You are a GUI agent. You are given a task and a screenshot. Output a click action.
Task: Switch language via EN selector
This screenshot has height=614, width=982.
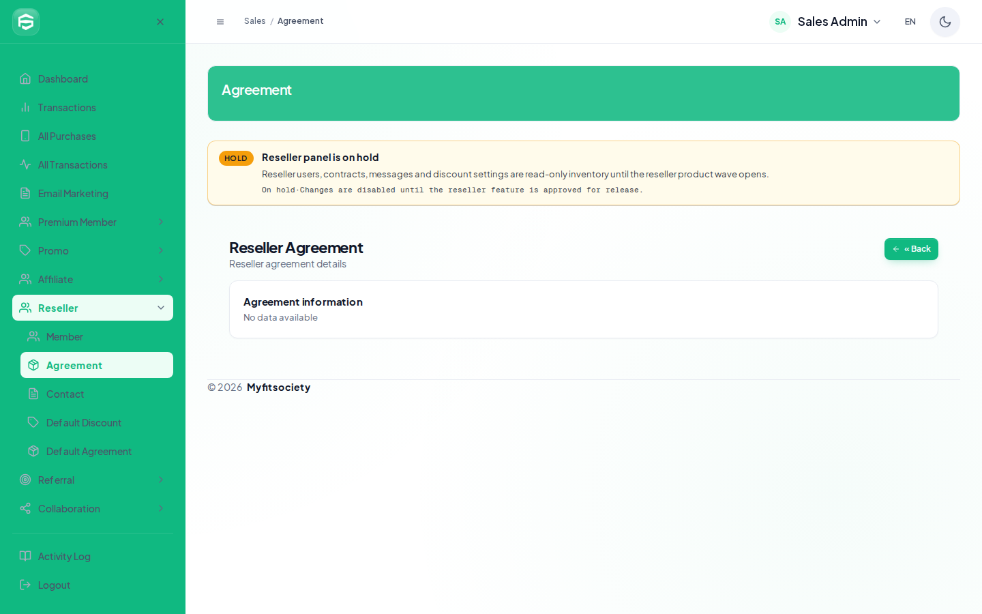click(910, 22)
